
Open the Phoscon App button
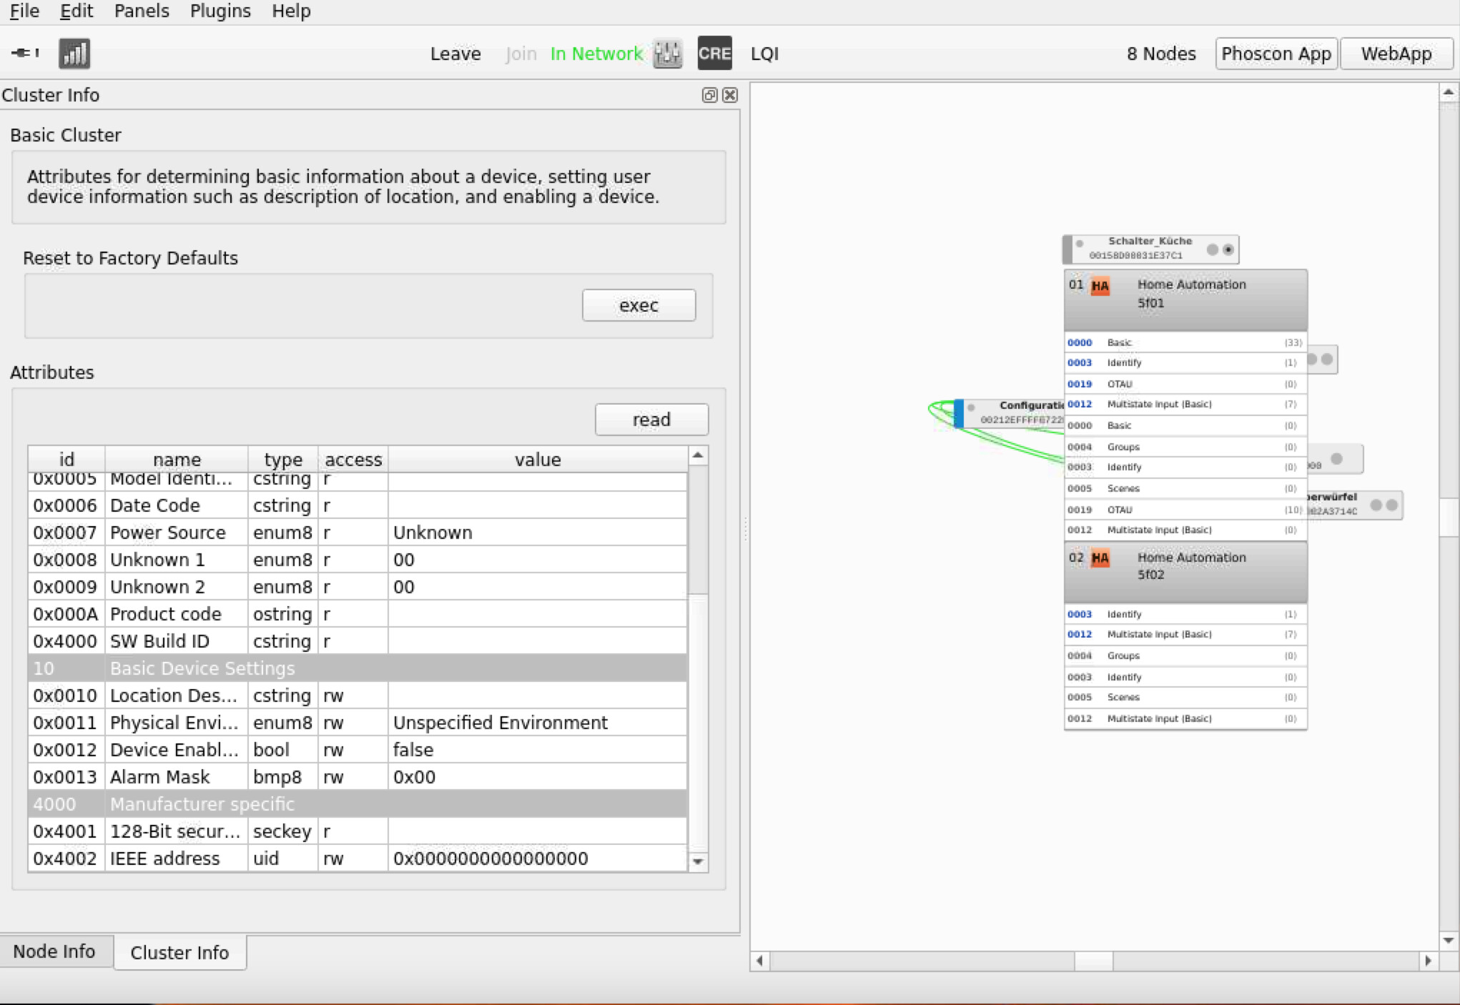tap(1276, 54)
